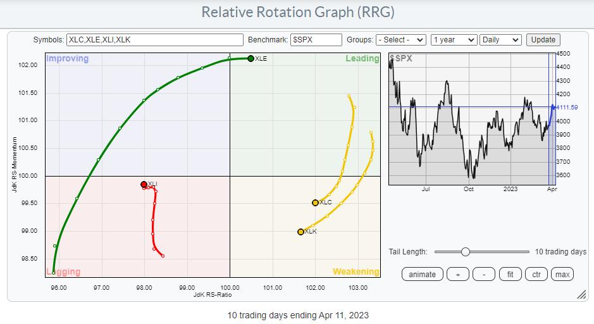Screen dimensions: 594x324
Task: Click the XLC yellow marker dot
Action: (315, 202)
